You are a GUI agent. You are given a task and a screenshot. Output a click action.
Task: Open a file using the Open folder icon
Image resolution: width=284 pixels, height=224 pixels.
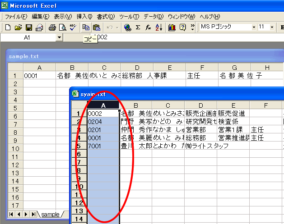pyautogui.click(x=19, y=27)
